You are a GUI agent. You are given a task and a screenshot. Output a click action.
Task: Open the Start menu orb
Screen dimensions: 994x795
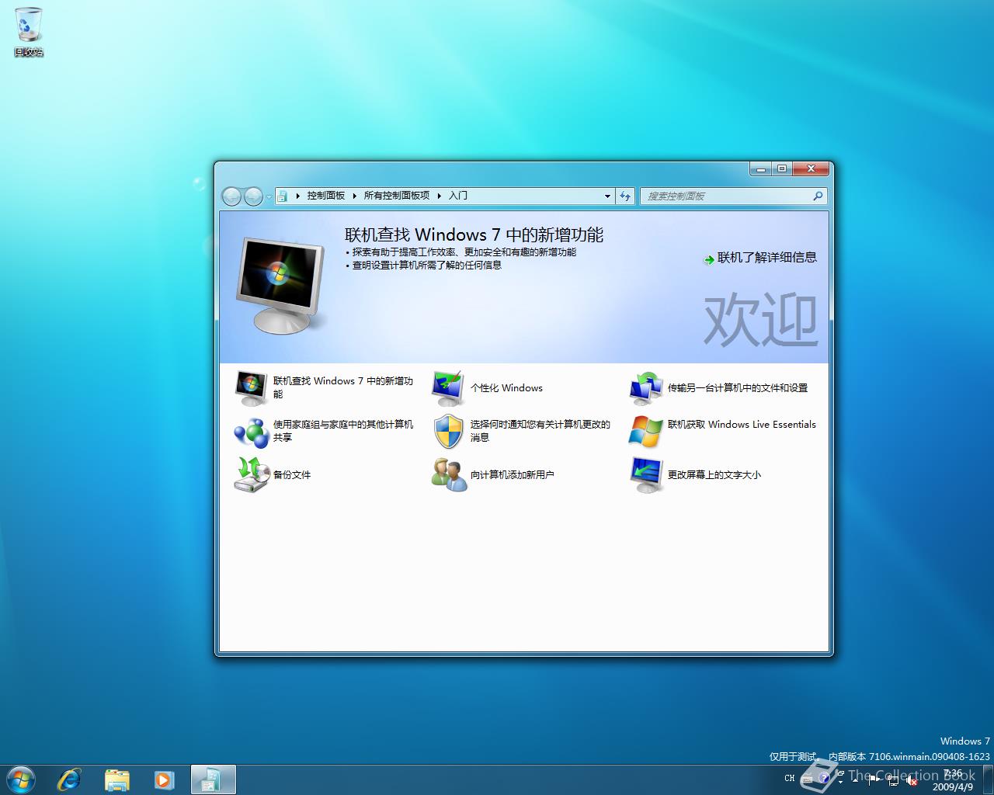point(20,779)
